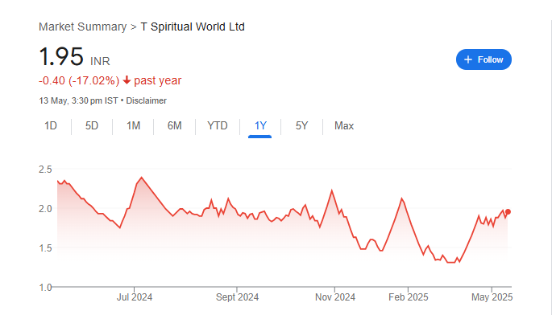The width and height of the screenshot is (552, 315).
Task: Click the red down arrow icon
Action: (x=127, y=80)
